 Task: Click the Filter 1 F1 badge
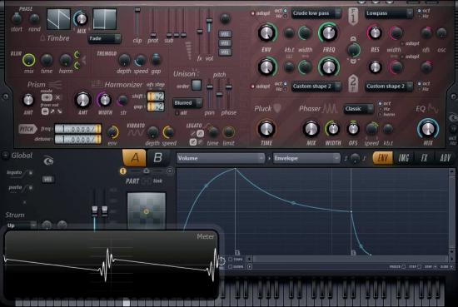click(353, 17)
